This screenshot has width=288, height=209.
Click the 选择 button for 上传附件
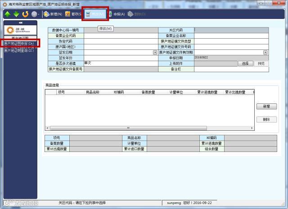[245, 63]
